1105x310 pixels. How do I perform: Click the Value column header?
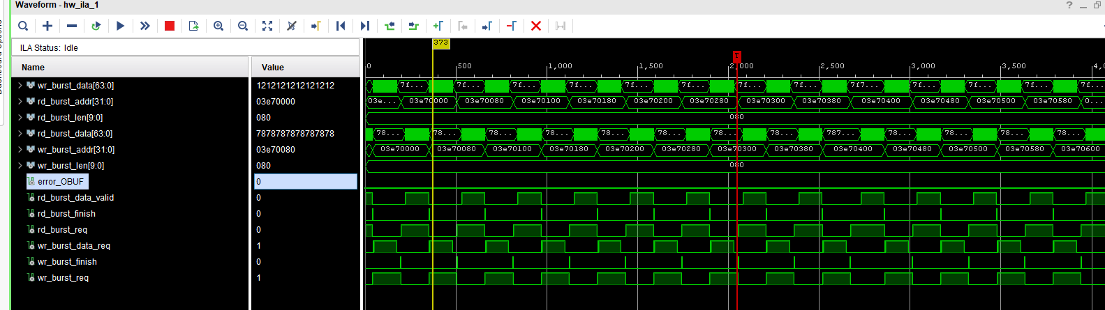(273, 68)
